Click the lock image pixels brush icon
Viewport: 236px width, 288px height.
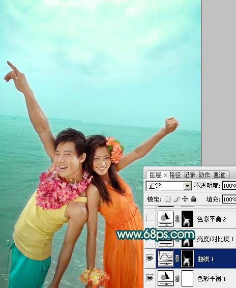point(176,199)
